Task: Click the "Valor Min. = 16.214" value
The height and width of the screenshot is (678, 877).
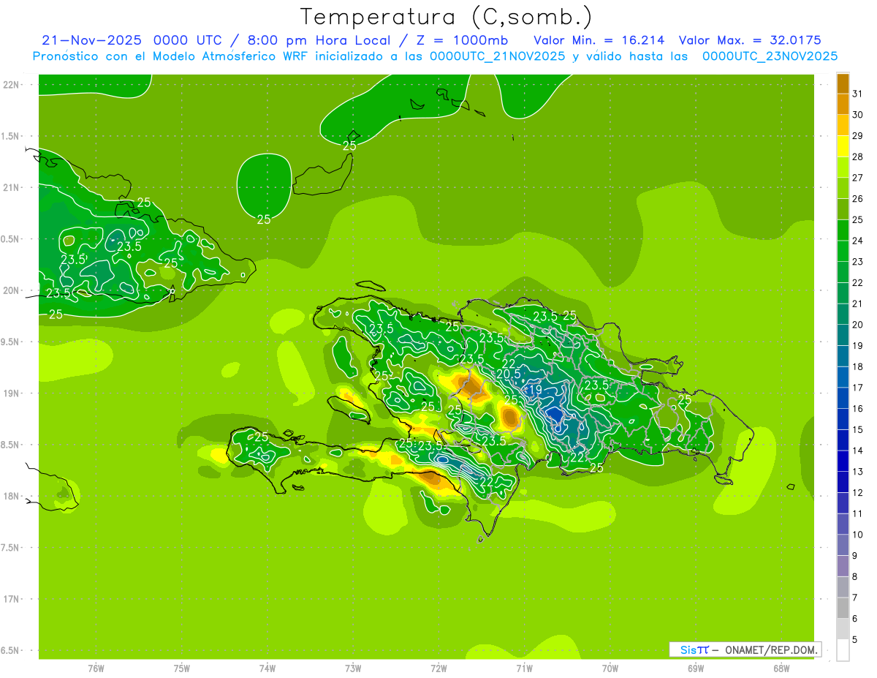Action: tap(599, 40)
